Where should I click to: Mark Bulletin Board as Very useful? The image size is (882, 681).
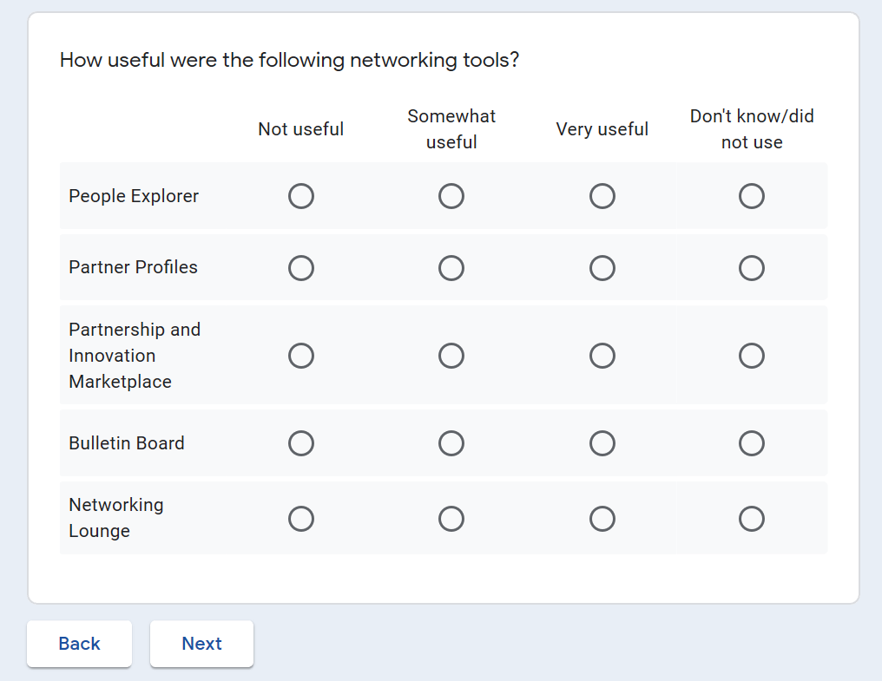tap(602, 444)
